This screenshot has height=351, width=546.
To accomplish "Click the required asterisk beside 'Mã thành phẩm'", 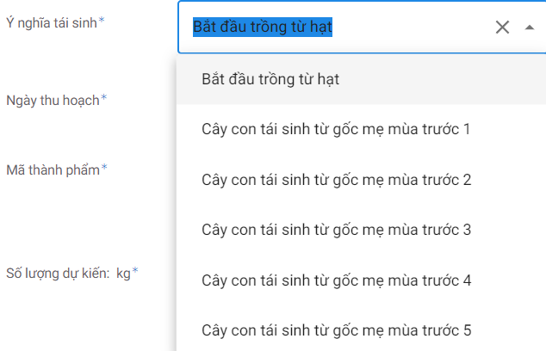I will pyautogui.click(x=104, y=168).
